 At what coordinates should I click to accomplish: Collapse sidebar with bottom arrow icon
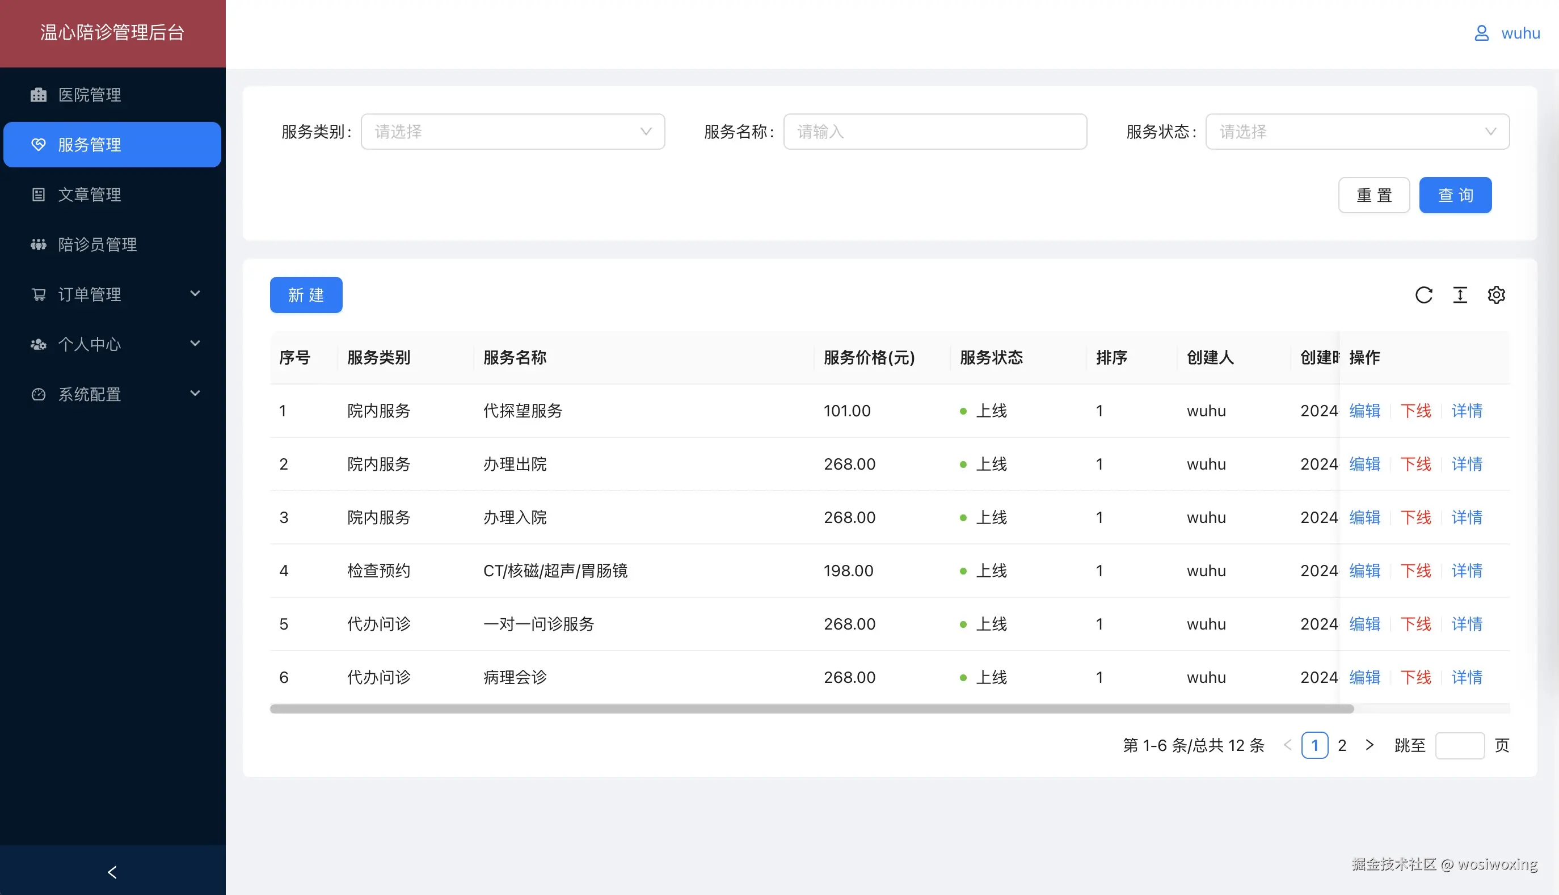tap(112, 872)
